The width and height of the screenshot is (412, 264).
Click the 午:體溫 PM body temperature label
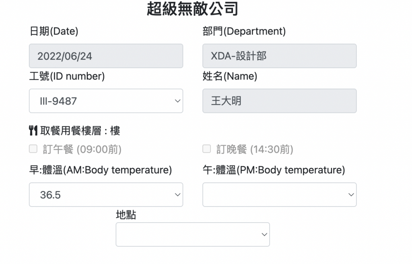pos(274,170)
